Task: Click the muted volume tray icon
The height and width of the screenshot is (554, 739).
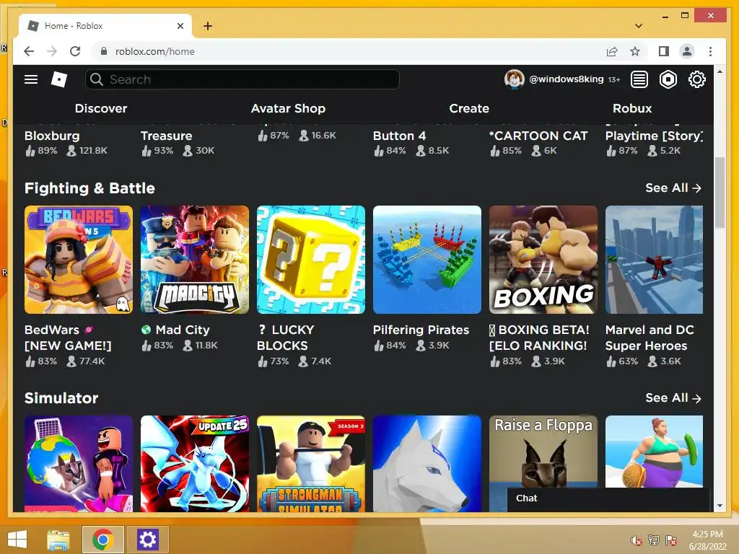Action: 636,540
